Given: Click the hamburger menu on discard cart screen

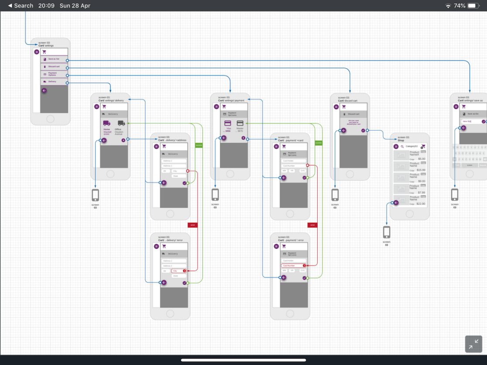Looking at the screenshot, I should click(x=336, y=107).
